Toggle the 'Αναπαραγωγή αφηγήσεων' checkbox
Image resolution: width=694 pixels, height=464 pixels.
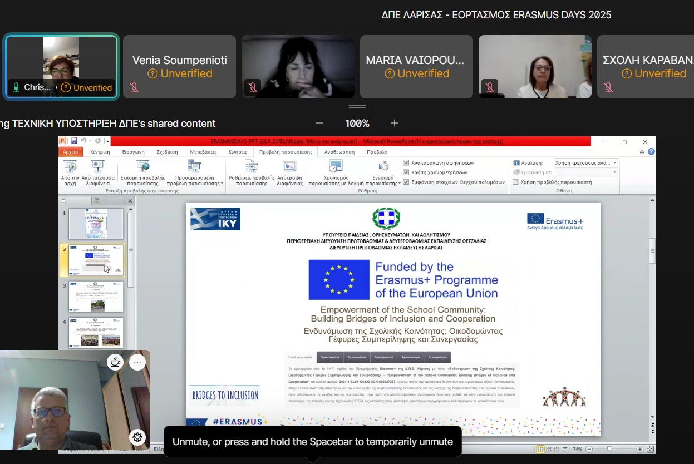tap(406, 163)
